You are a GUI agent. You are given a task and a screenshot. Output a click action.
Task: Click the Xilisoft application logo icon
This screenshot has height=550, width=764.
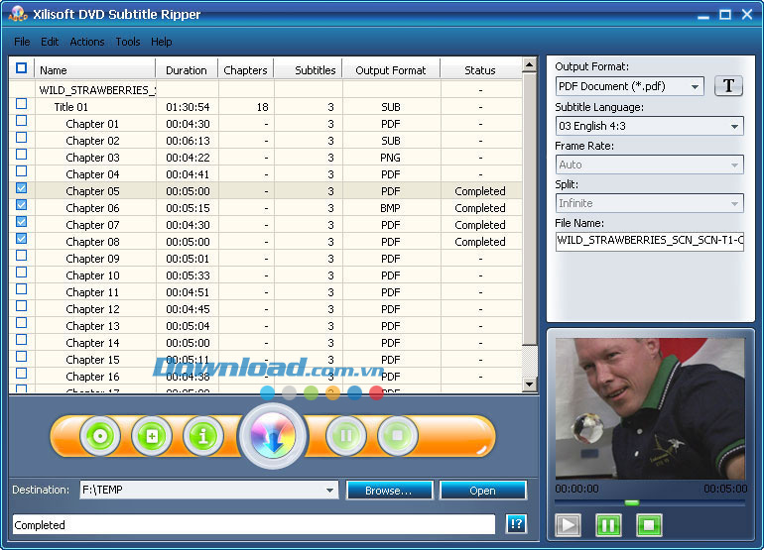tap(18, 14)
